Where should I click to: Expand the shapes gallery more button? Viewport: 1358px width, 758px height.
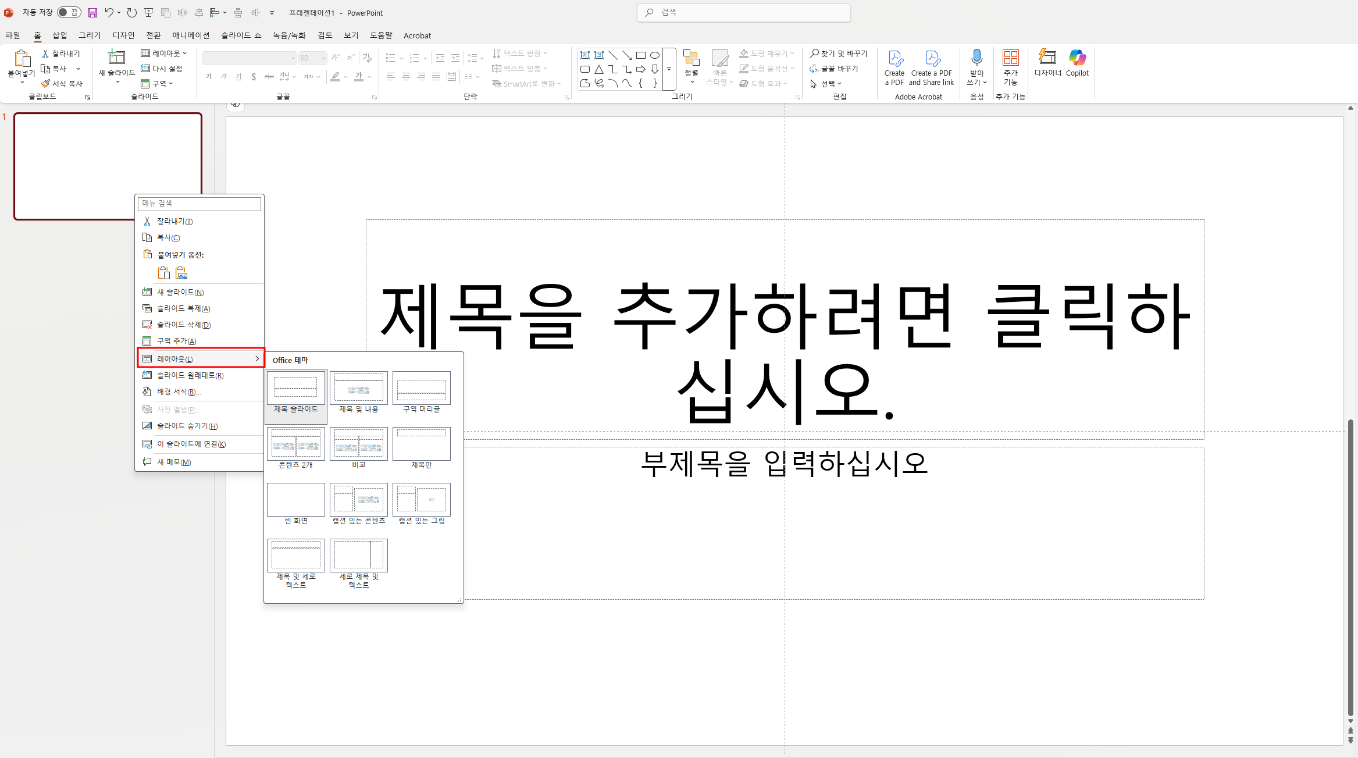pos(669,69)
